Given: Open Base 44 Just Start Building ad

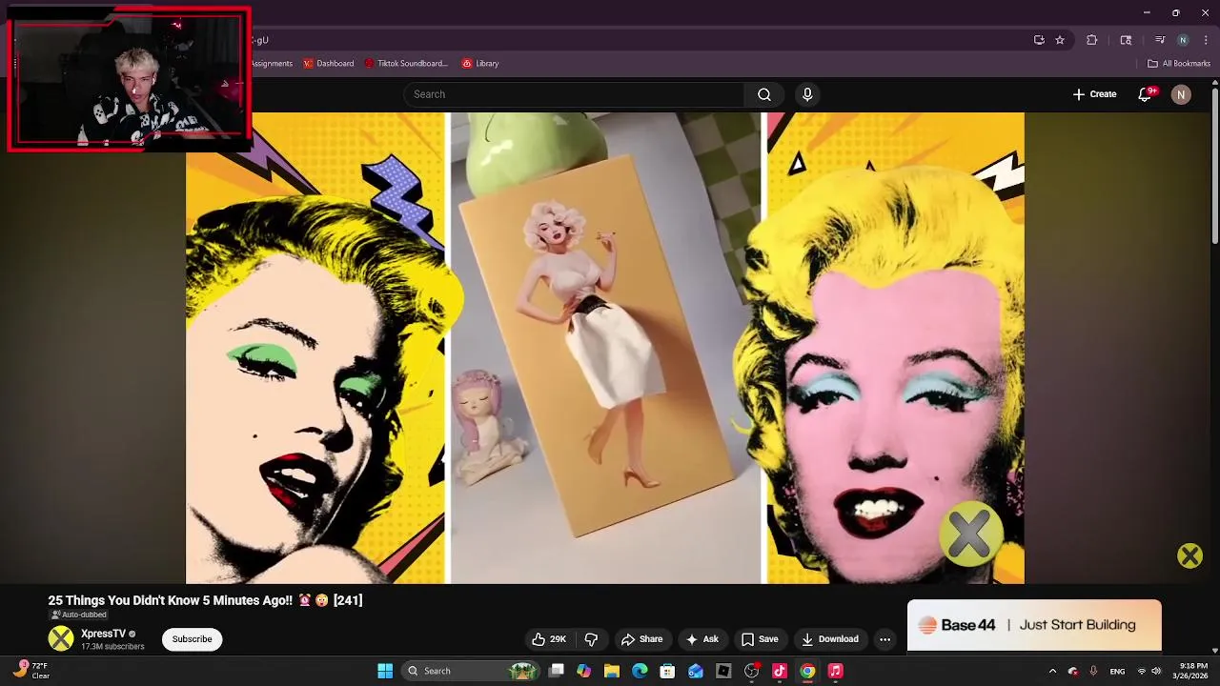Looking at the screenshot, I should click(1034, 625).
